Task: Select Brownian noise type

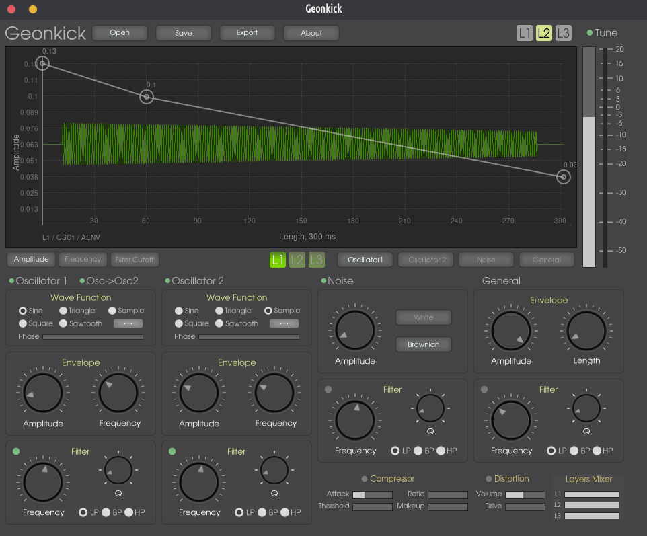Action: [x=424, y=344]
